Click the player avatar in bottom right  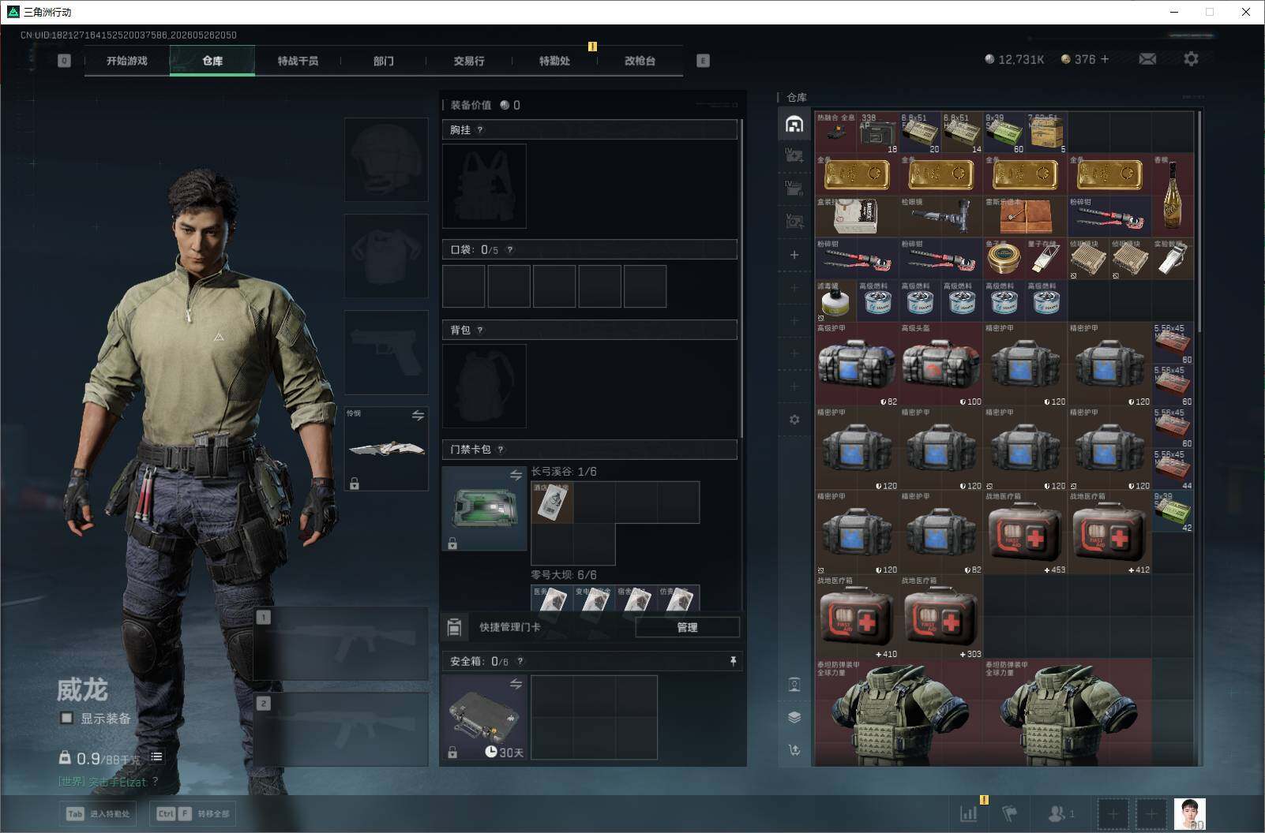(1189, 813)
